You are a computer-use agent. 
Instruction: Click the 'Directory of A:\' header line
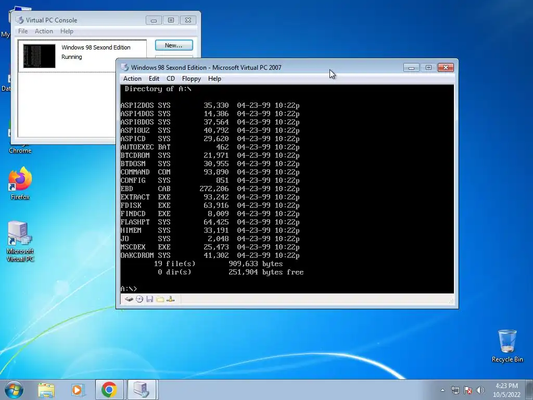(158, 89)
